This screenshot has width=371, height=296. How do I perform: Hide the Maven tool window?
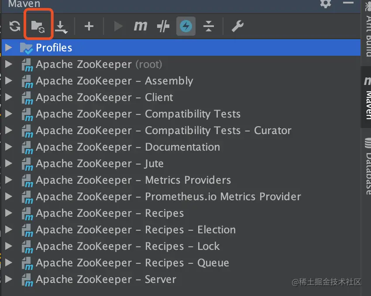click(x=348, y=3)
